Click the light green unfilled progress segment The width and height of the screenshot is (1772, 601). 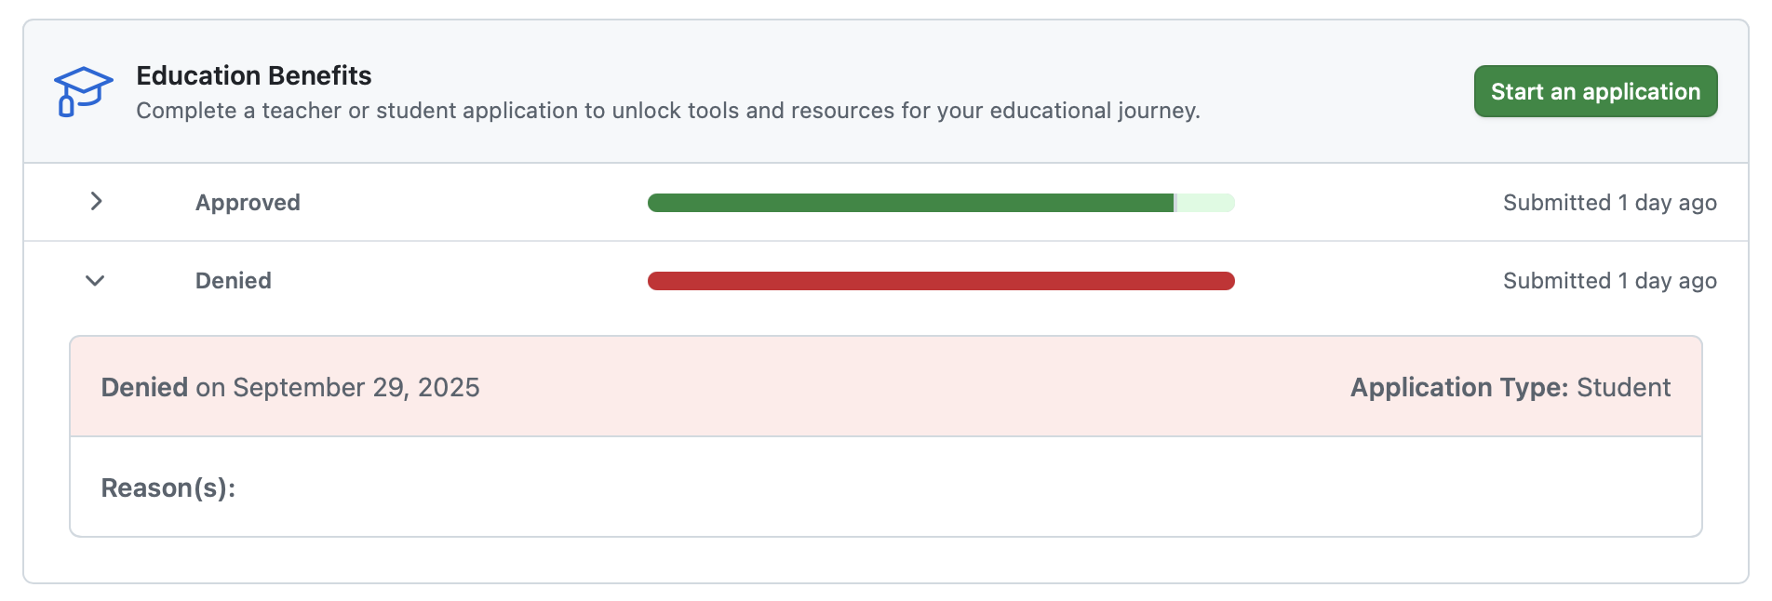(x=1206, y=203)
